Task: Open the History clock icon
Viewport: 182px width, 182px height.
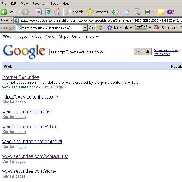Action: tap(115, 12)
